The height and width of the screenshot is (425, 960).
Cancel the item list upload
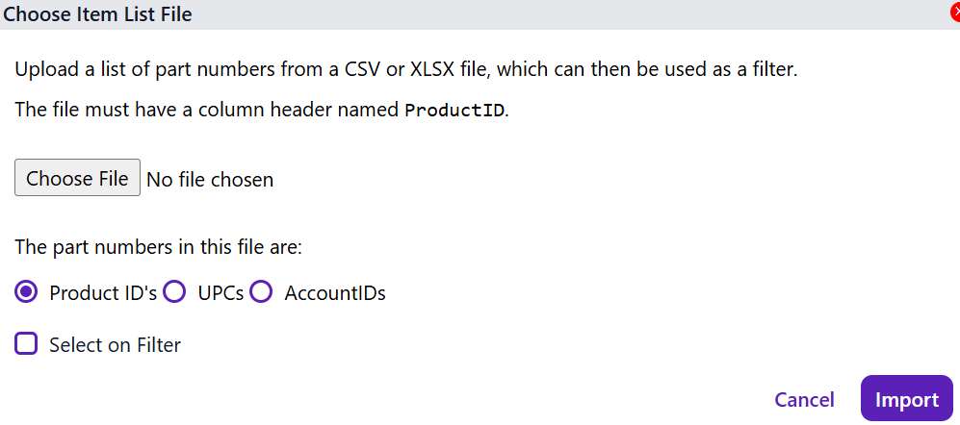(x=804, y=399)
